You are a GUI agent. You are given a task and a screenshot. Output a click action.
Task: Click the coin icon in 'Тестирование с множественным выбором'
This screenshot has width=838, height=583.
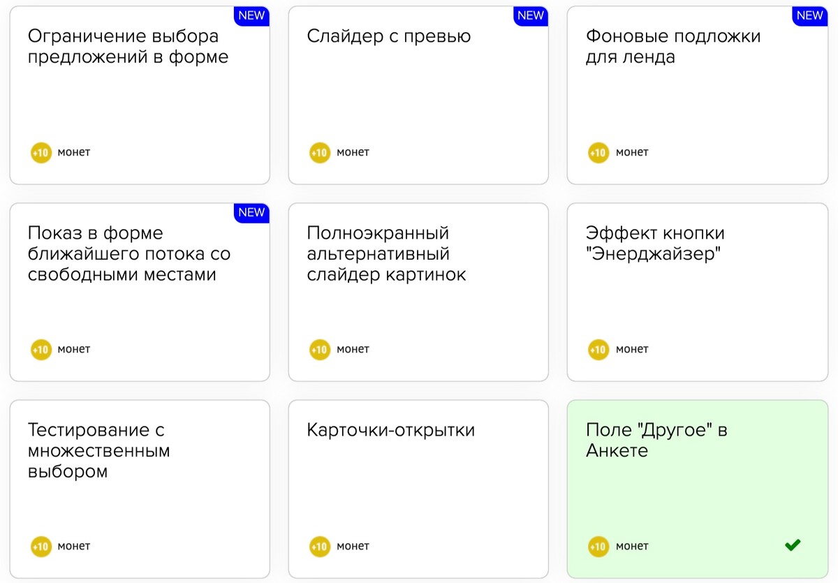(41, 546)
